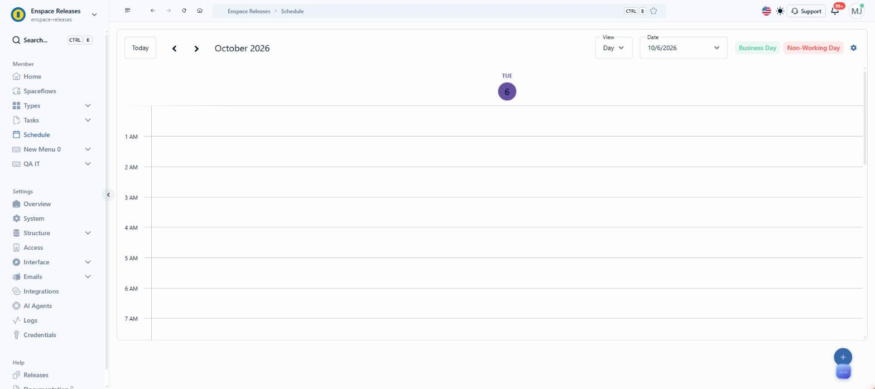Expand the Tasks menu chevron

(88, 120)
